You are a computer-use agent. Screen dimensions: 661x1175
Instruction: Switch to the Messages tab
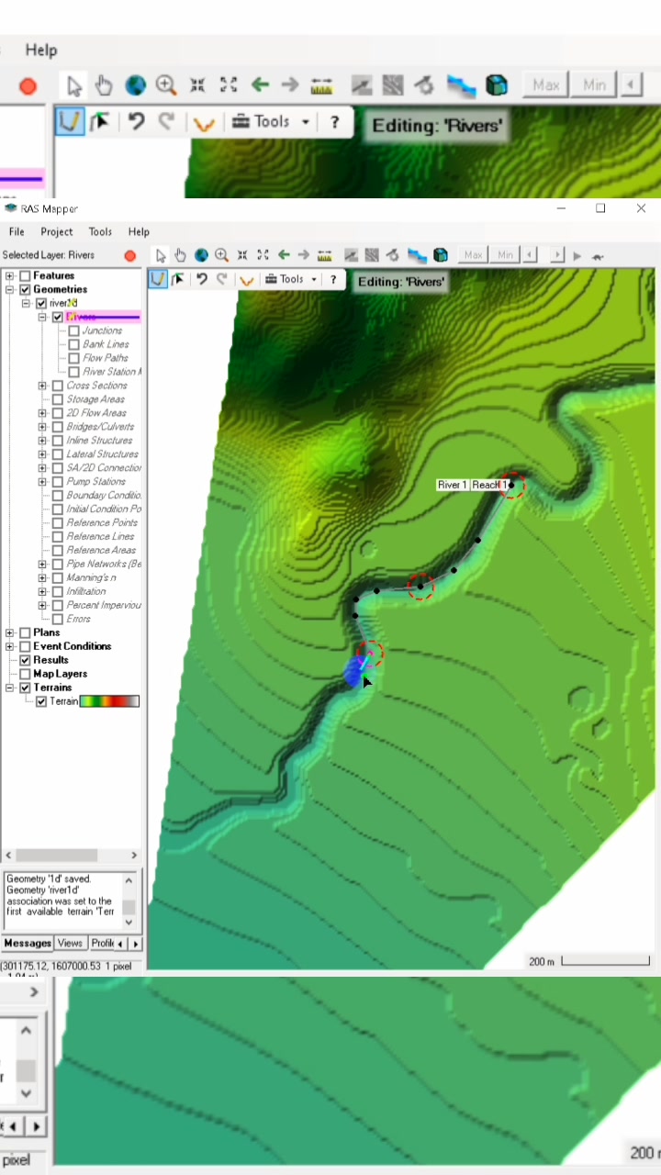point(28,943)
